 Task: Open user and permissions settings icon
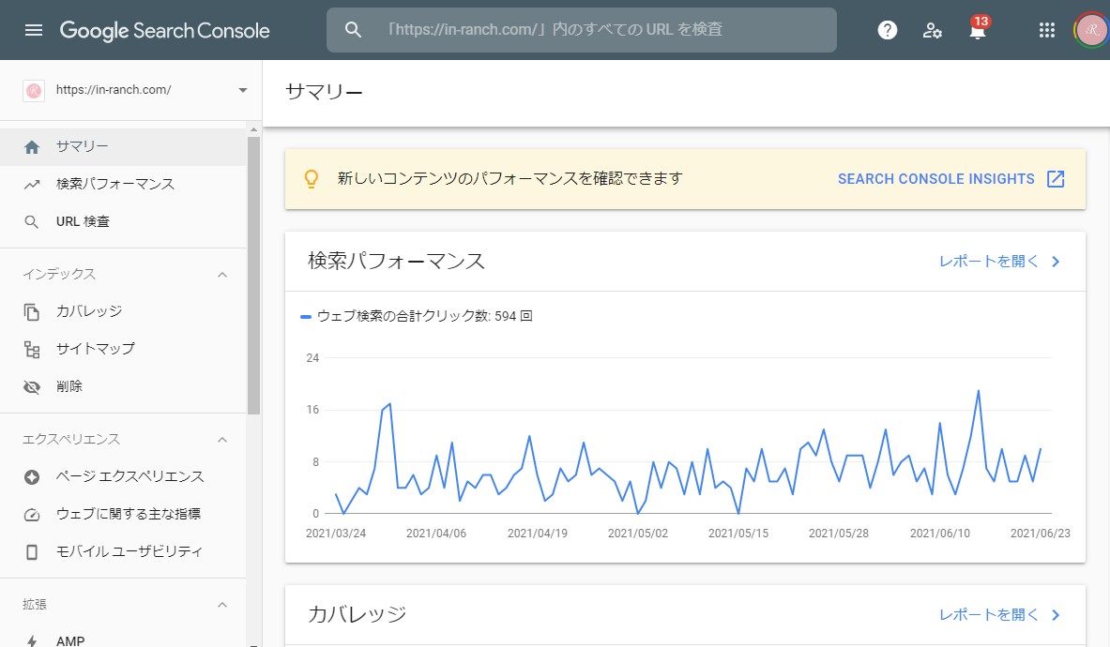(x=932, y=30)
